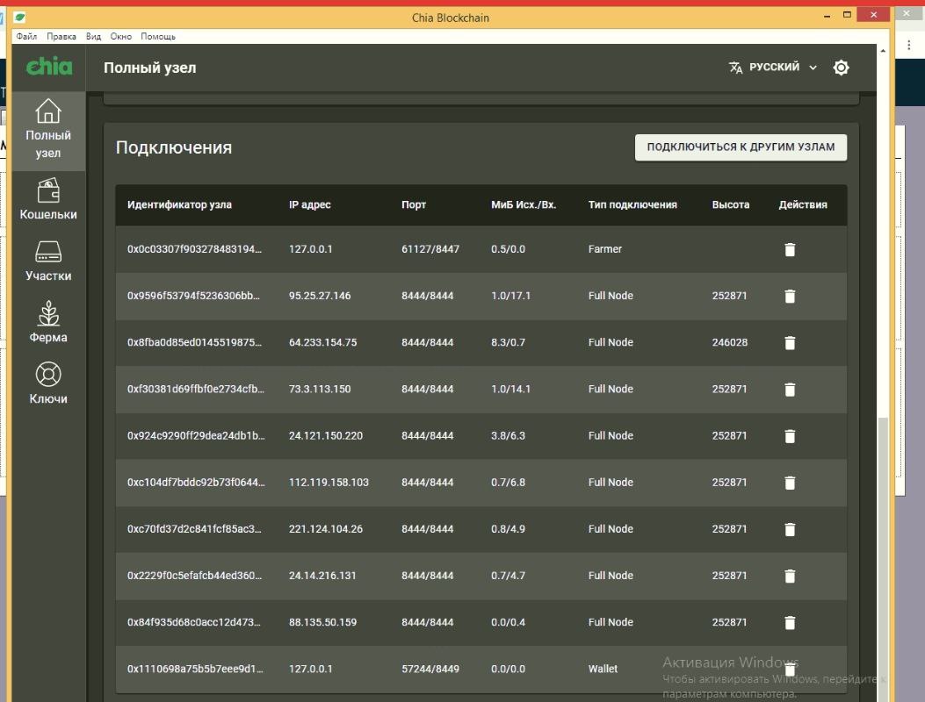Click the background window three-dot menu
Image resolution: width=925 pixels, height=702 pixels.
tap(909, 46)
